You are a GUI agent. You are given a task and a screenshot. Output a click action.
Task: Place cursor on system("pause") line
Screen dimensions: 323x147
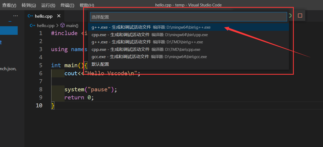91,89
